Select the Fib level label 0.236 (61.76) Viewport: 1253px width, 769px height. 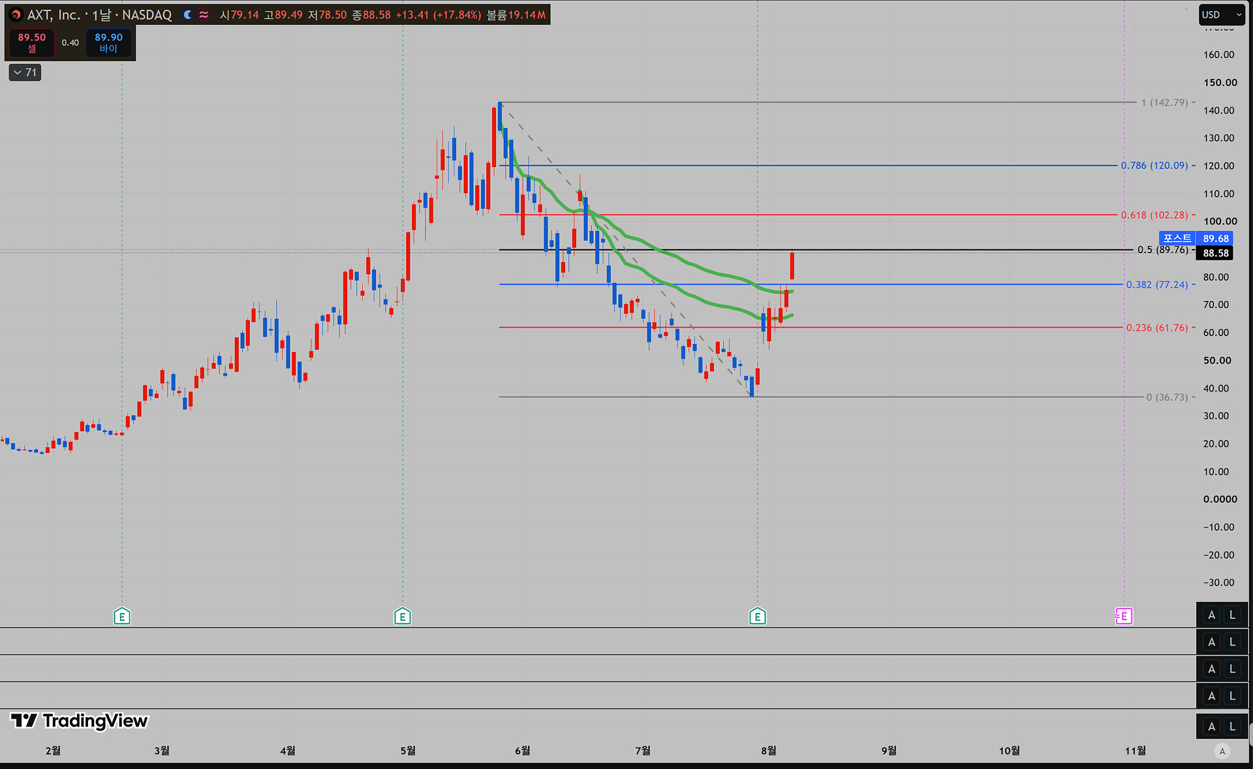pyautogui.click(x=1157, y=328)
